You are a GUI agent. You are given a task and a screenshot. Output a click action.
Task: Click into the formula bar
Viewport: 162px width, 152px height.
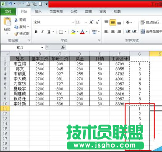(x=114, y=48)
